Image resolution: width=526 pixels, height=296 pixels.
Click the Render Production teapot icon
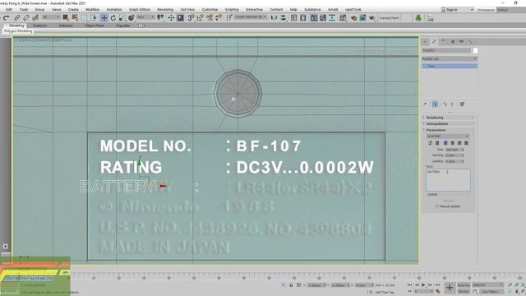click(371, 17)
